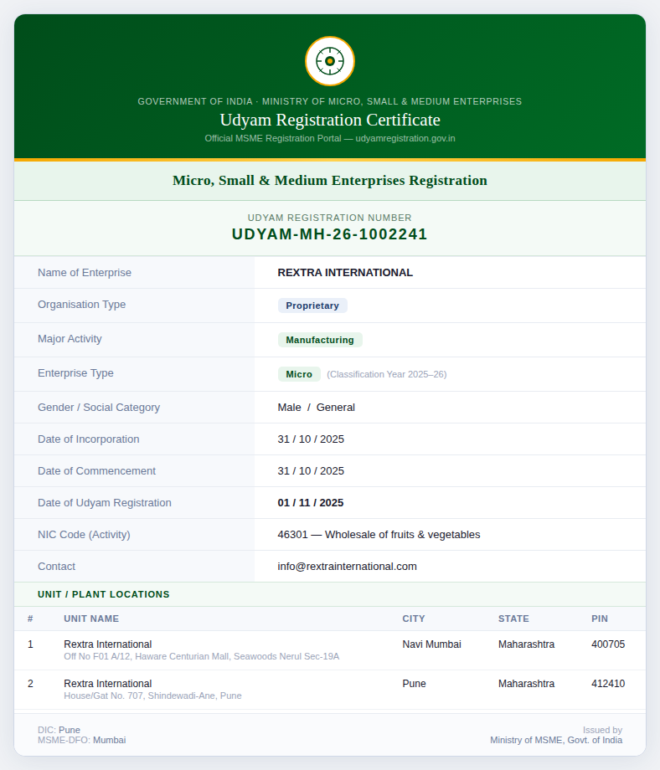Image resolution: width=660 pixels, height=770 pixels.
Task: Click the # column header
Action: coord(30,619)
